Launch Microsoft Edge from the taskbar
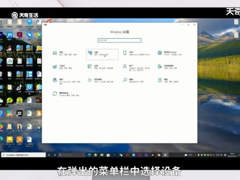240x180 pixels. [89, 155]
